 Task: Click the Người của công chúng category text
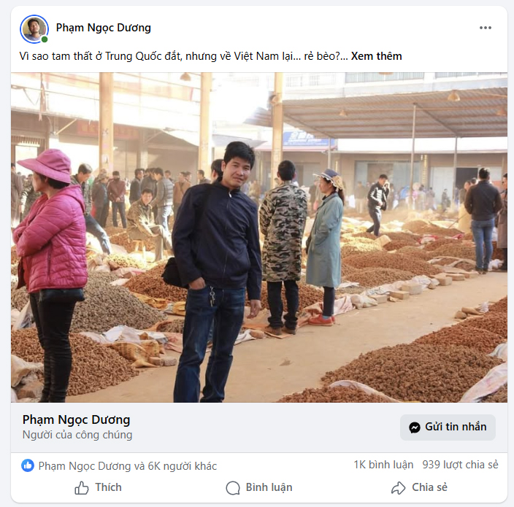click(x=77, y=435)
